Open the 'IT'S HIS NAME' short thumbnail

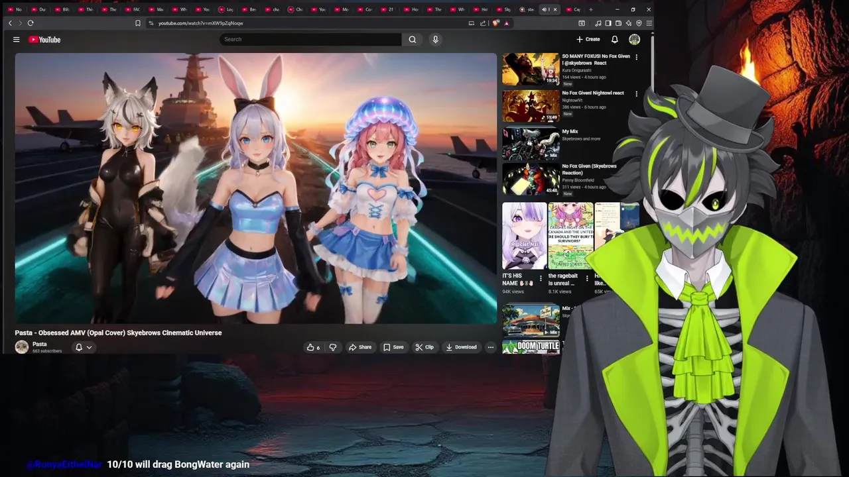524,237
